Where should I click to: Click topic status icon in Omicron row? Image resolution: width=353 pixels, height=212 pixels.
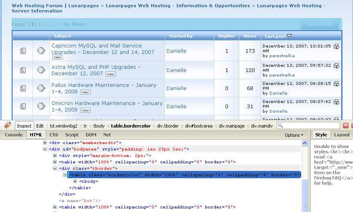coord(23,106)
